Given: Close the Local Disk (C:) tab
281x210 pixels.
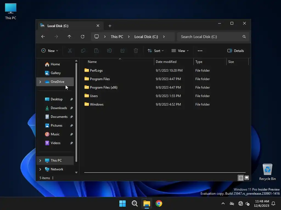Looking at the screenshot, I should pyautogui.click(x=98, y=26).
